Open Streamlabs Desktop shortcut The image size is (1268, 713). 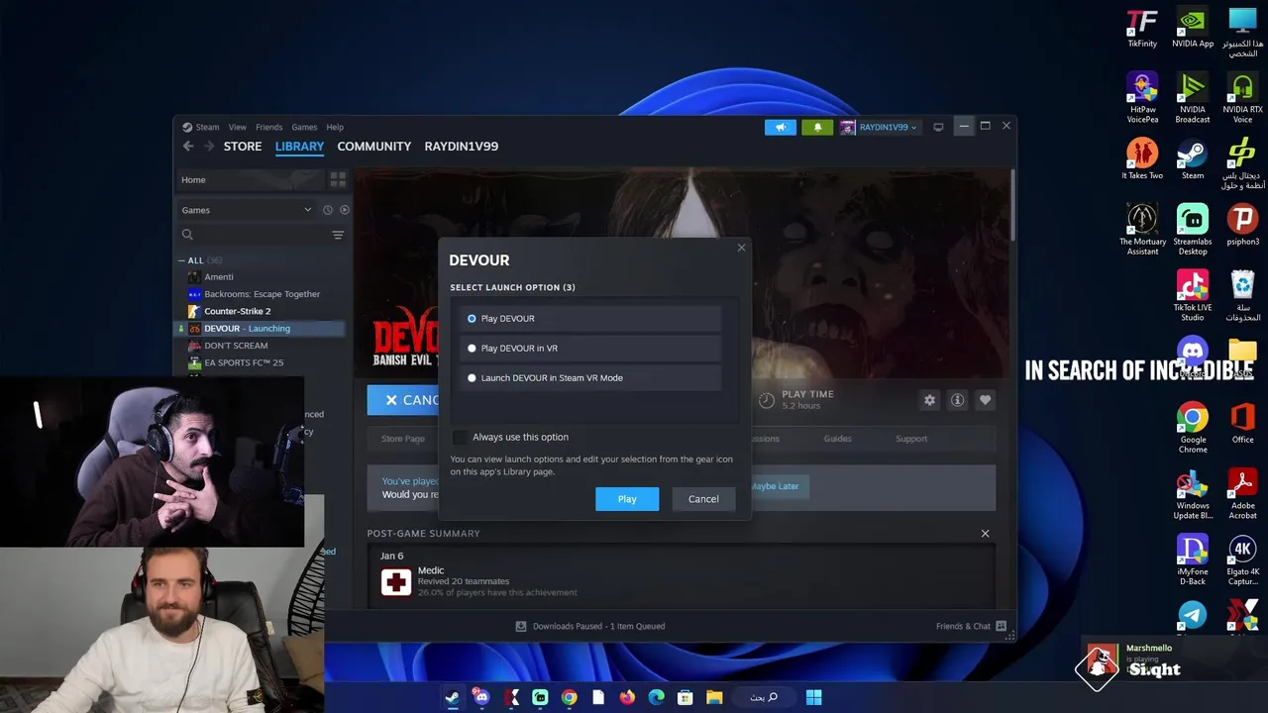click(1193, 230)
